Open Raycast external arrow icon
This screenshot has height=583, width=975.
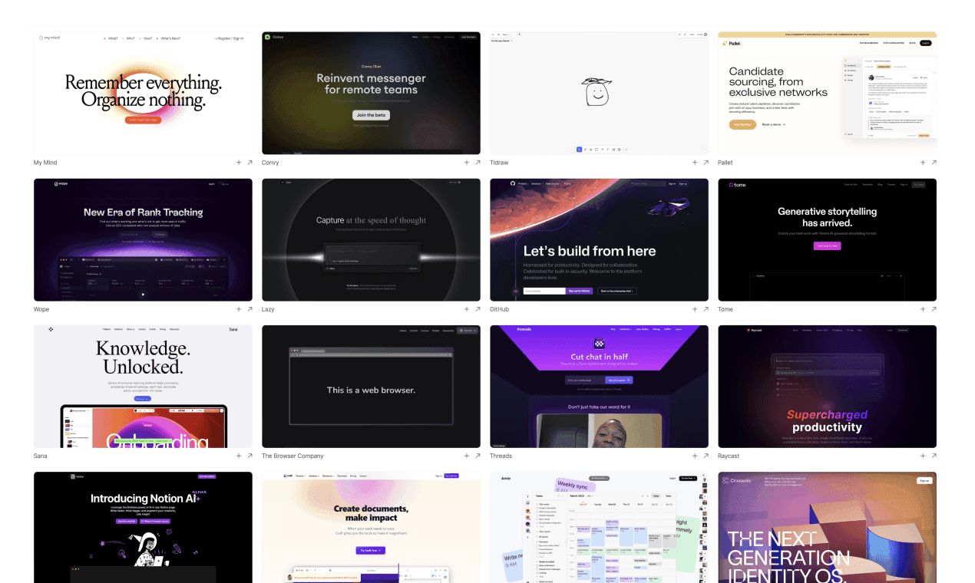tap(934, 456)
